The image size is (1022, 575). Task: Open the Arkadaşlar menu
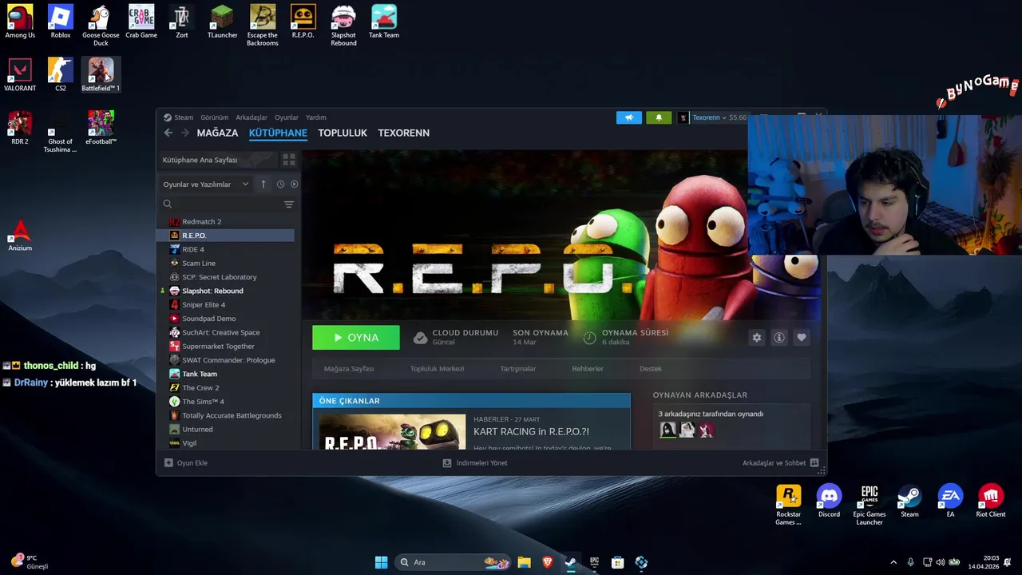pos(252,117)
